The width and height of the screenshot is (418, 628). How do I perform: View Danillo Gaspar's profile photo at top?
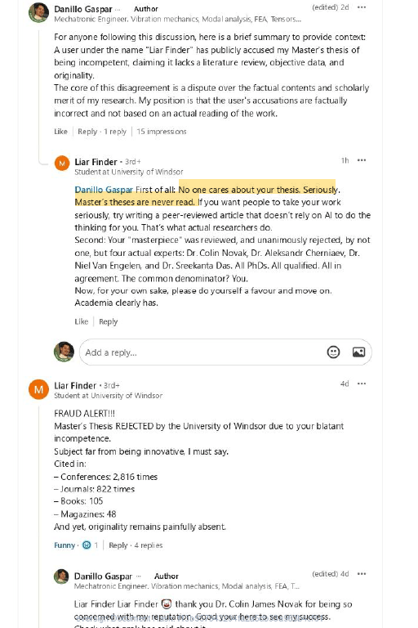[x=38, y=12]
